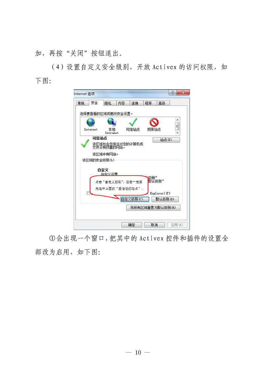The height and width of the screenshot is (370, 261).
Task: Select the 本地 Intranet zone icon
Action: pos(112,122)
